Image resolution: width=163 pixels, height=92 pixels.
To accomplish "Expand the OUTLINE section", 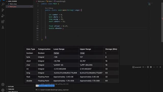I will point(11,87).
